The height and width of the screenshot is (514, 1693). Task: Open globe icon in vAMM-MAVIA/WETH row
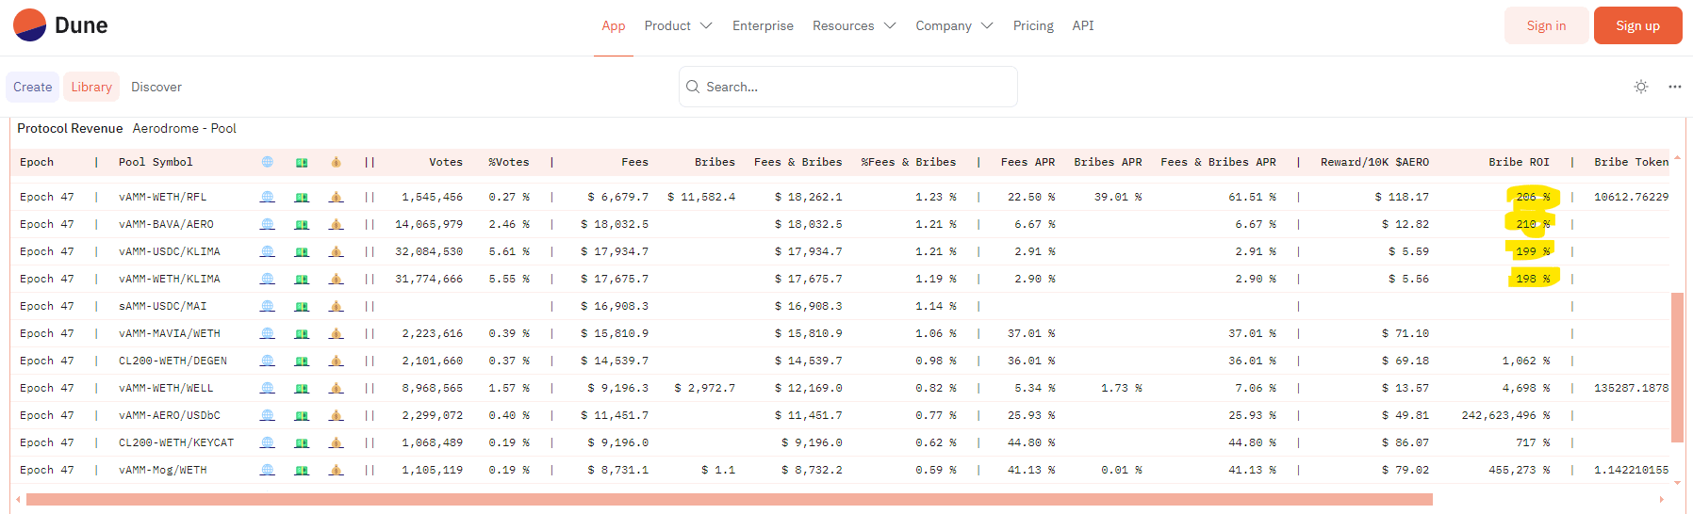268,333
